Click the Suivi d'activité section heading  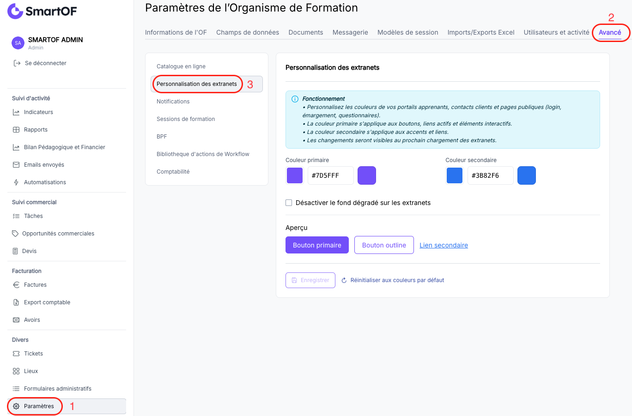click(31, 98)
